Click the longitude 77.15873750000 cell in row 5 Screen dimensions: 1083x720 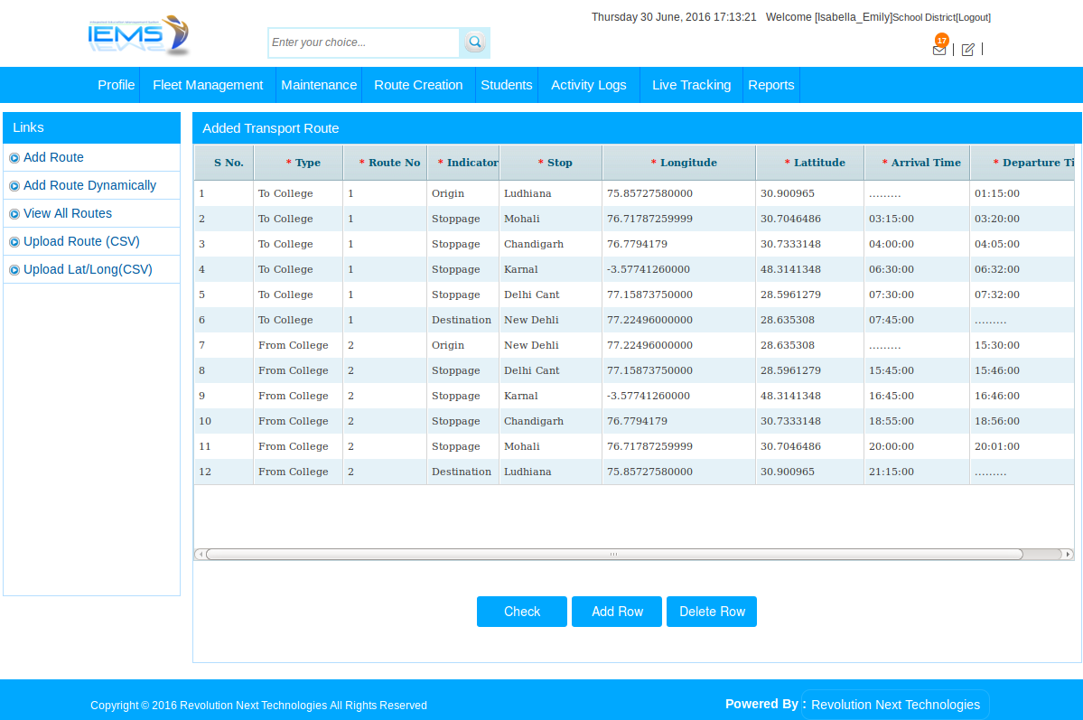[679, 295]
